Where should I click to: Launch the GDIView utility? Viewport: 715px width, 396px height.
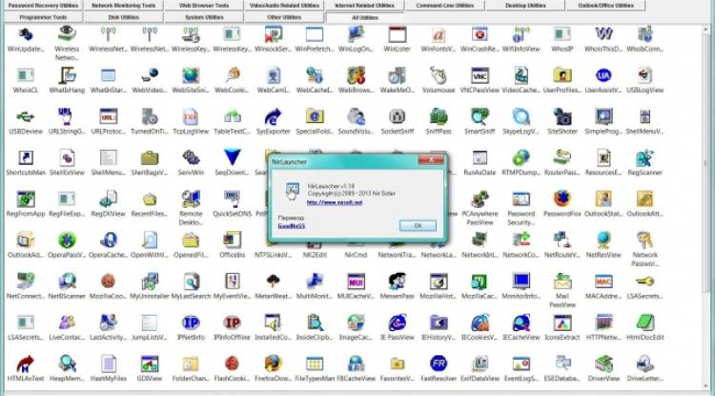(150, 365)
